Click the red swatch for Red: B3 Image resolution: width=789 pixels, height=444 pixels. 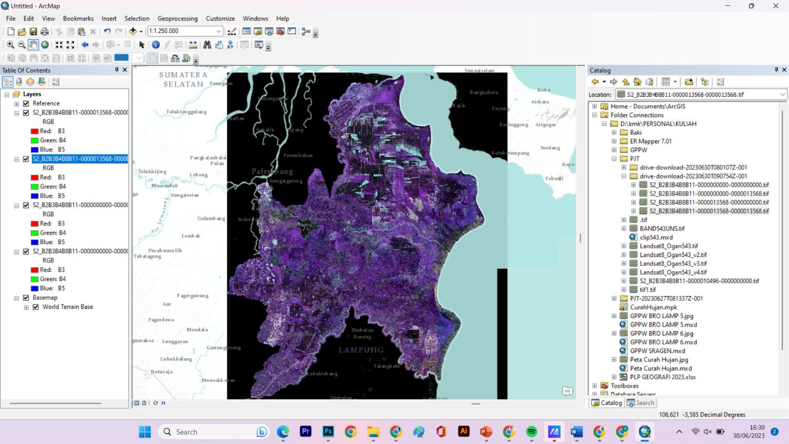pos(35,131)
